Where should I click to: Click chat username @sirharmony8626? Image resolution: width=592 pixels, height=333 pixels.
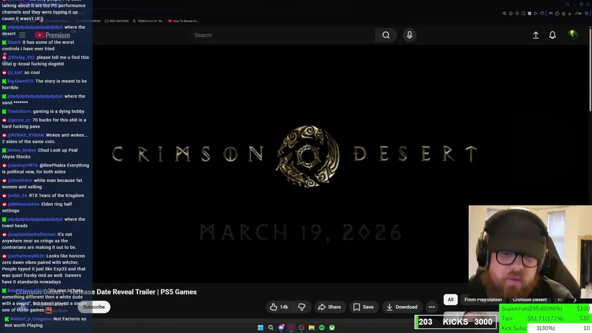pyautogui.click(x=26, y=256)
